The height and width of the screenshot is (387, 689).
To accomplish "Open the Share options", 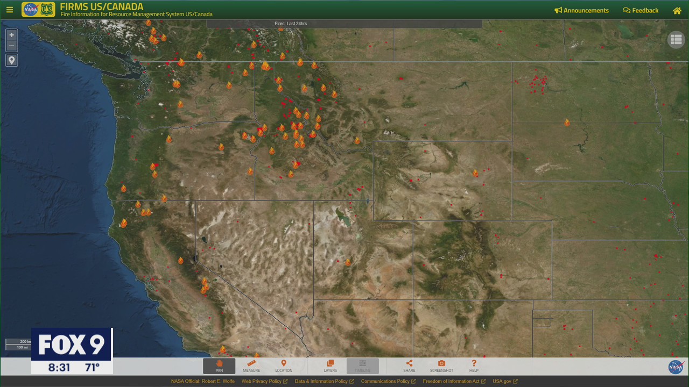I will click(409, 366).
